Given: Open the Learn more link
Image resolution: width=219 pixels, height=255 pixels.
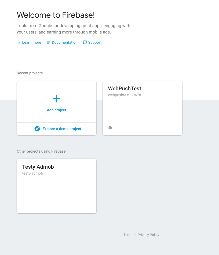Looking at the screenshot, I should pyautogui.click(x=31, y=42).
